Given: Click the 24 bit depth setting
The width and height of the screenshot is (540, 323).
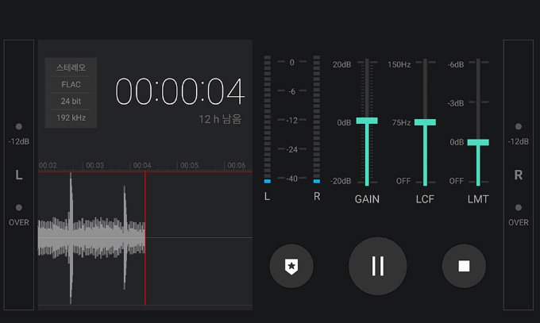Looking at the screenshot, I should coord(71,101).
